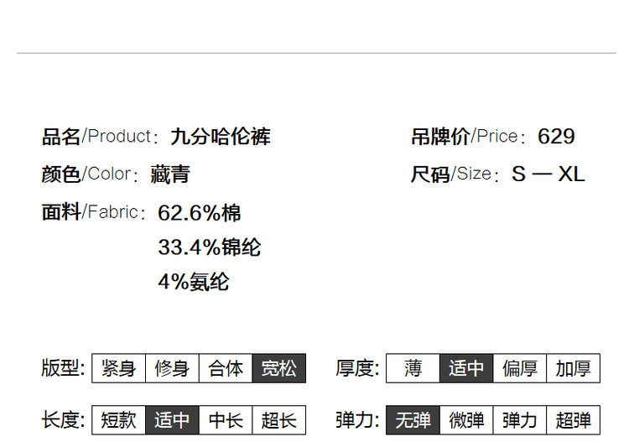Click the highlighted 无弹 elasticity box
629x442 pixels.
413,420
